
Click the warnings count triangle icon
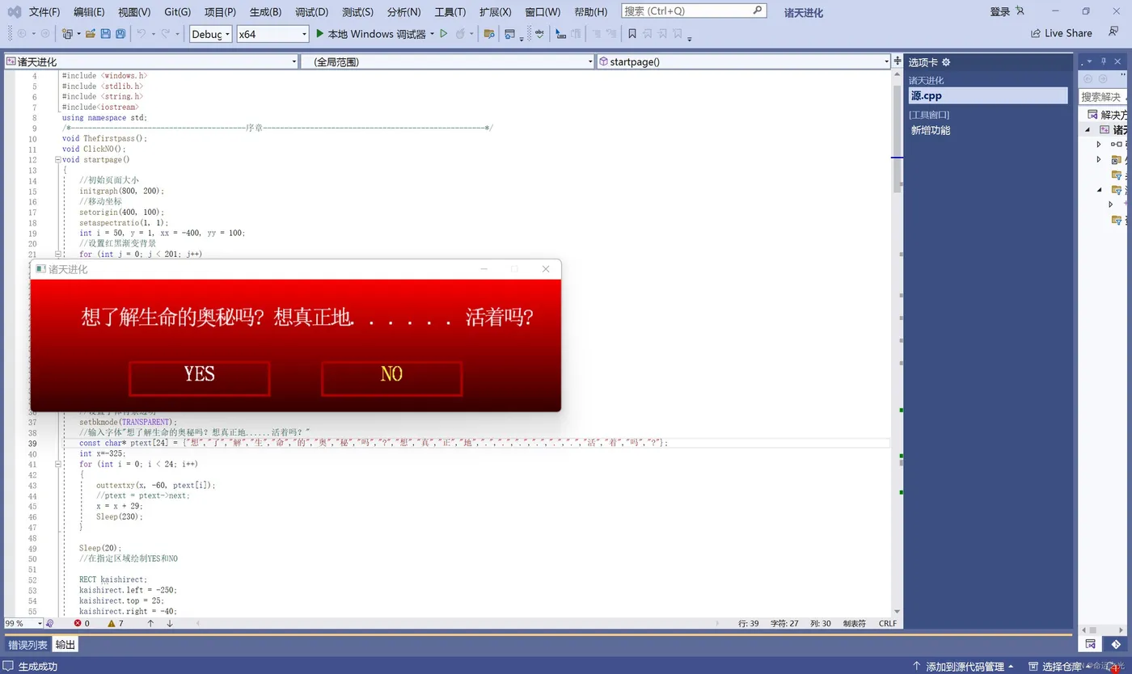(x=112, y=623)
